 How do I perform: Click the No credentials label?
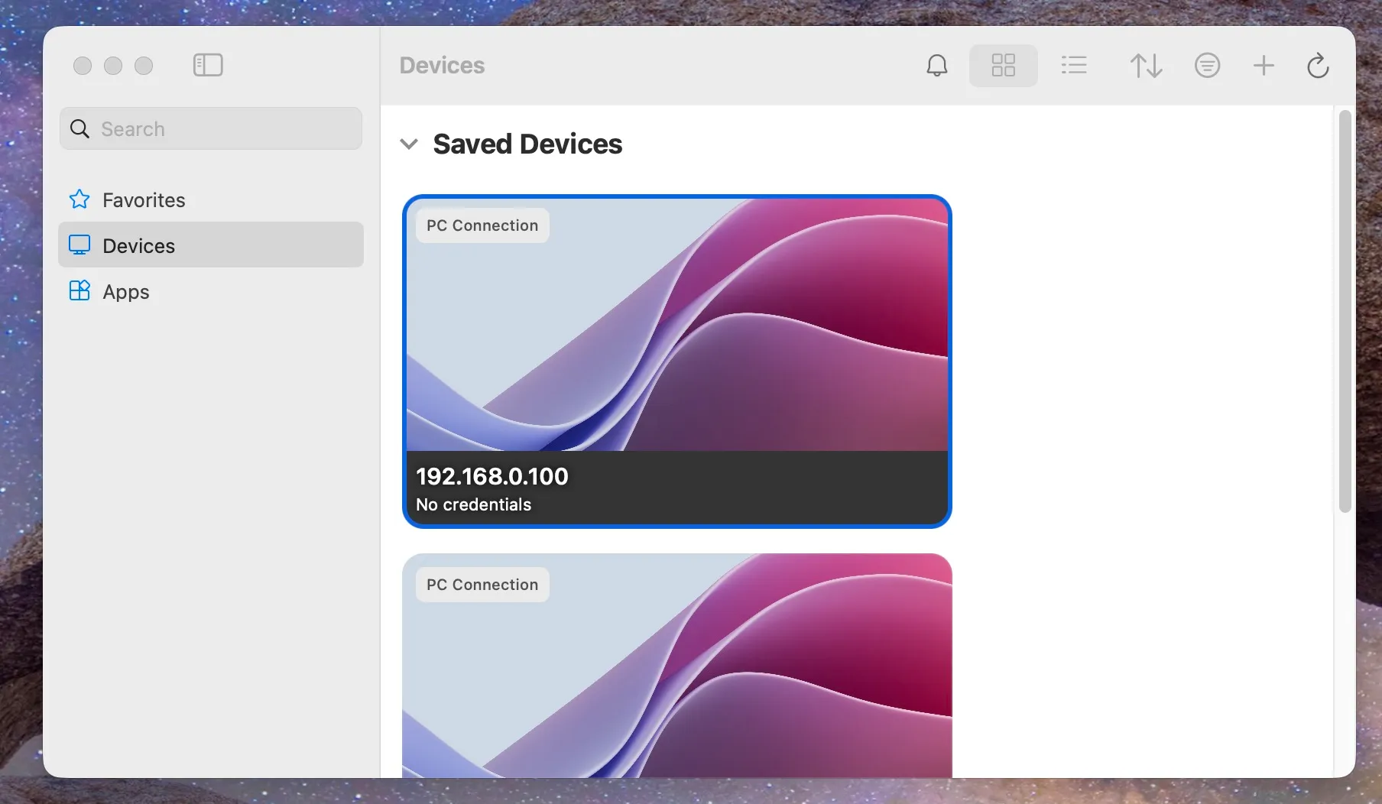tap(473, 504)
